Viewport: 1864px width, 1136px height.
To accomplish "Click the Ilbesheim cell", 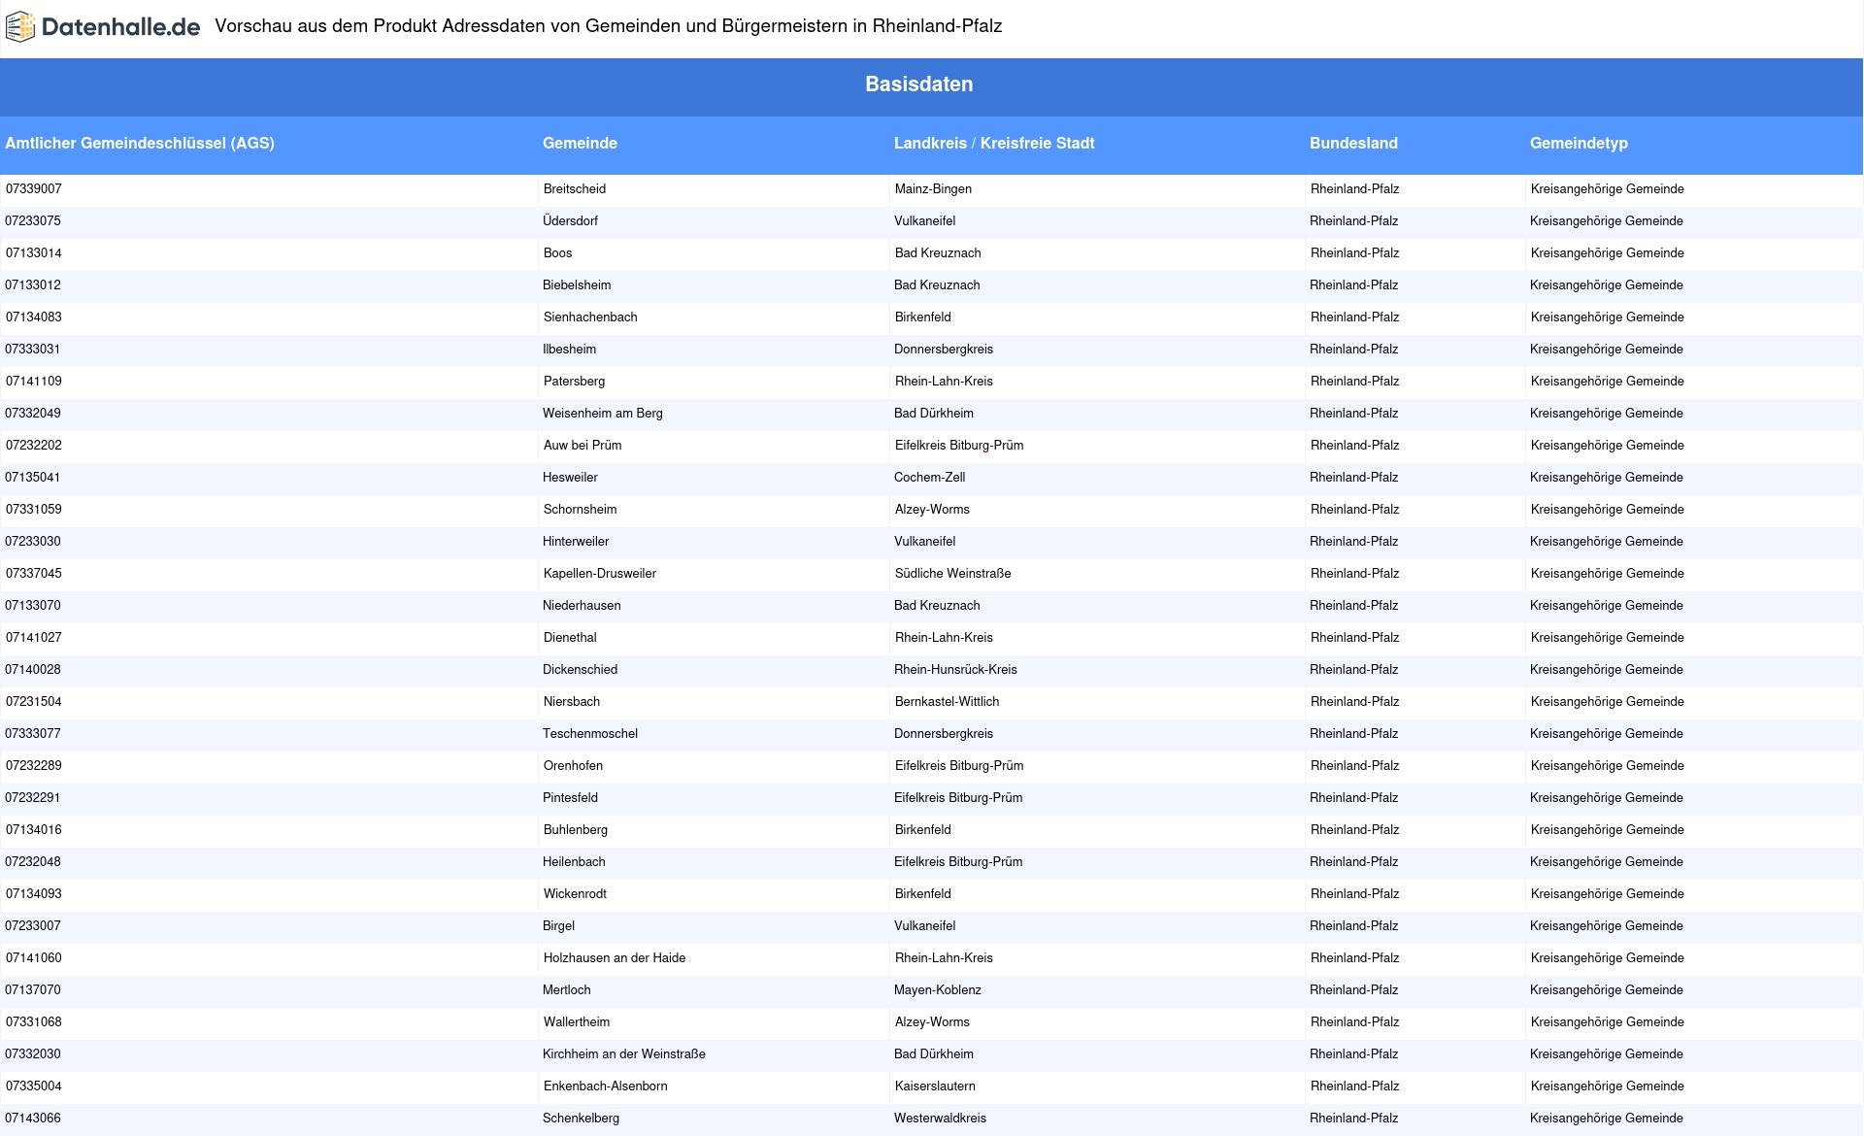I will pyautogui.click(x=714, y=350).
